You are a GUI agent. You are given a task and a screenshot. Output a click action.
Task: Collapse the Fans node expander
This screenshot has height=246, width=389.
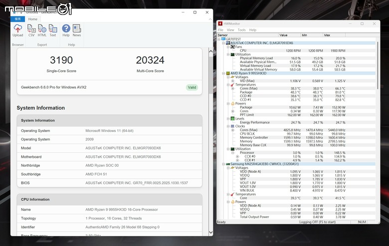coord(228,47)
